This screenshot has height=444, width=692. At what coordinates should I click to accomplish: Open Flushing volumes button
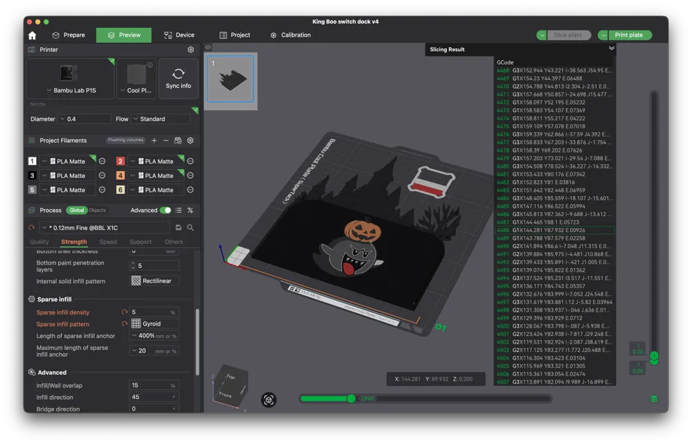coord(126,140)
